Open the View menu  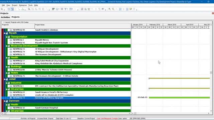[8, 5]
